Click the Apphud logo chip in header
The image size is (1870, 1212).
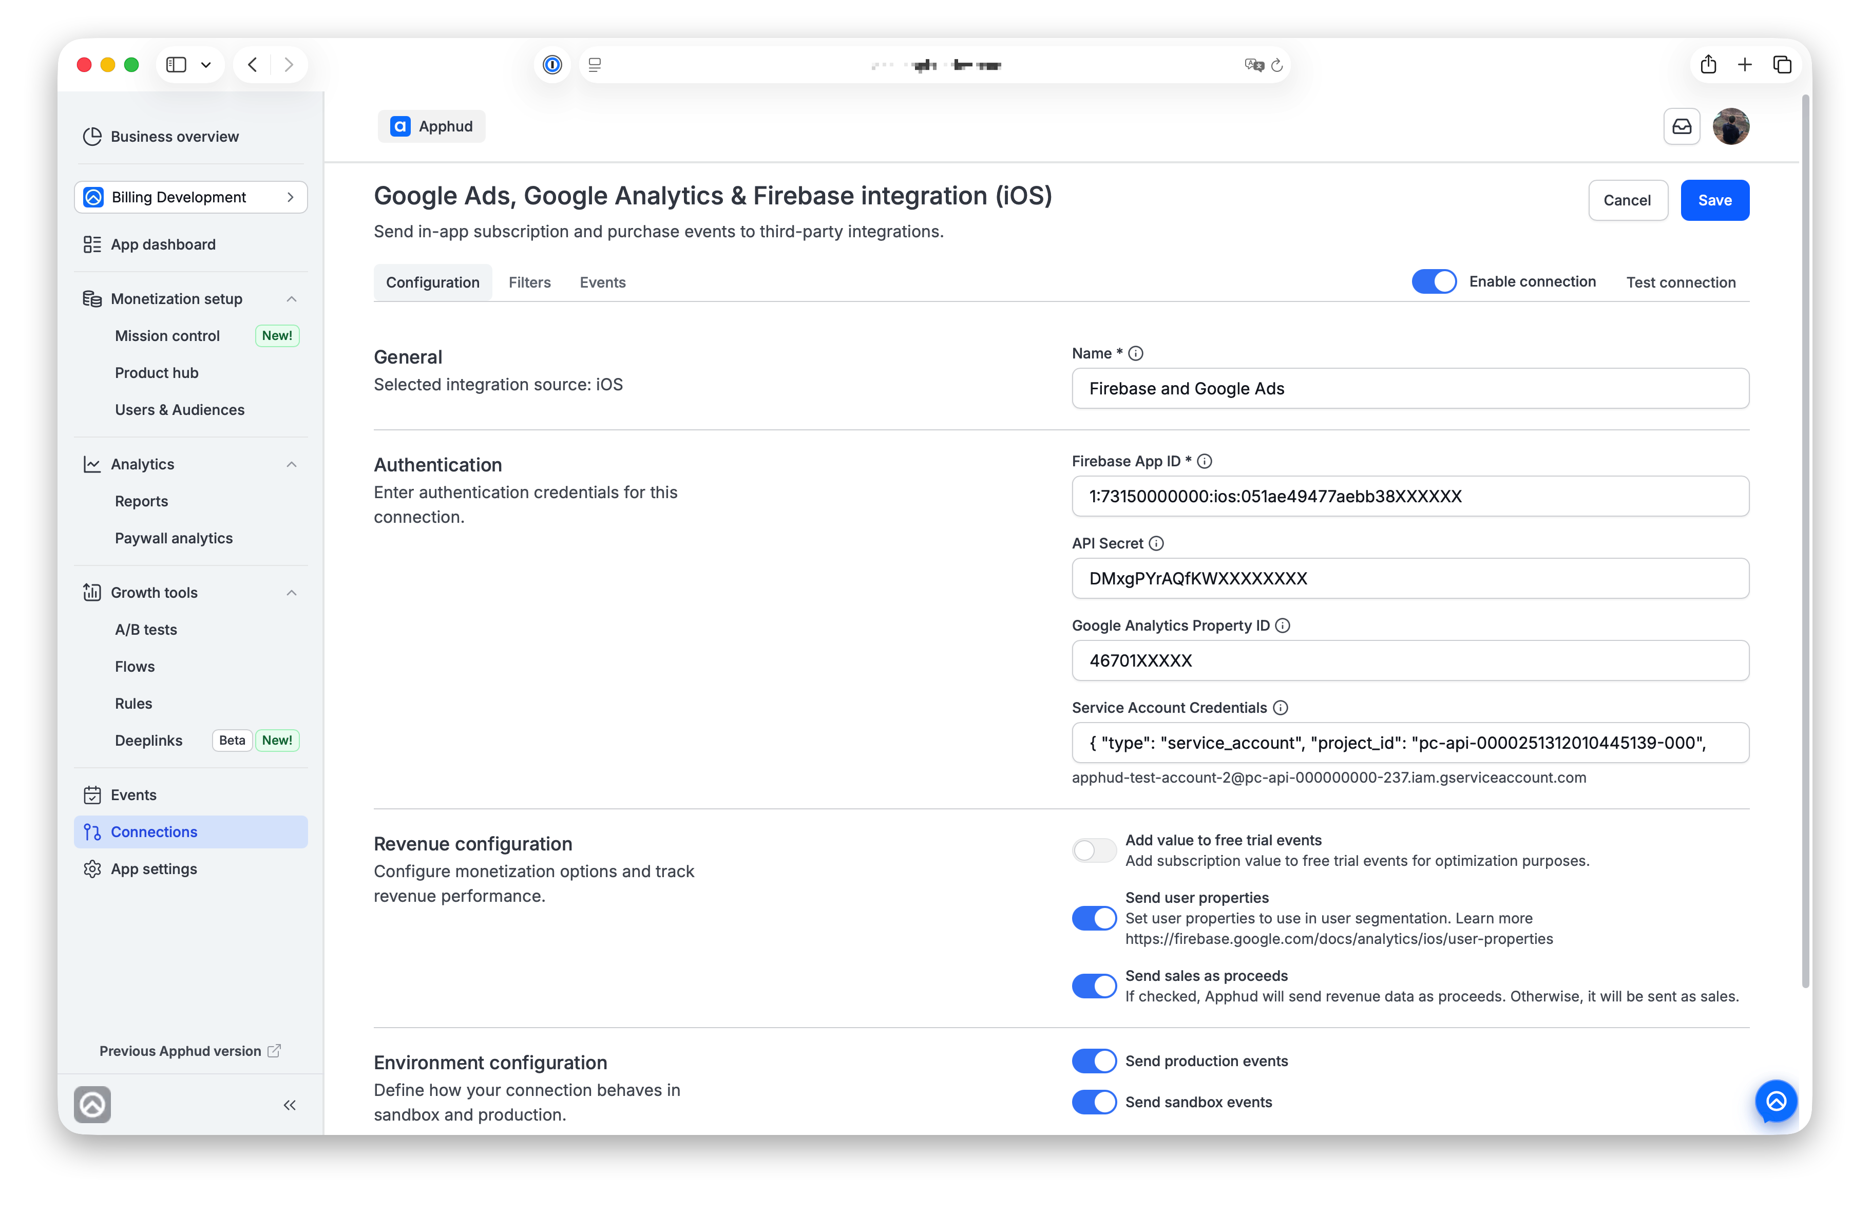click(431, 126)
